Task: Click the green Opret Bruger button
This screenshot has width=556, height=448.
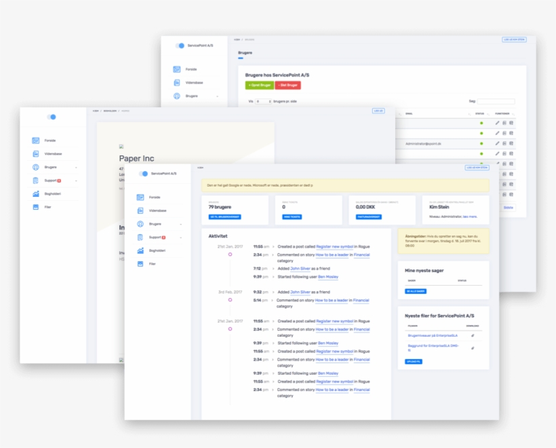Action: tap(260, 86)
